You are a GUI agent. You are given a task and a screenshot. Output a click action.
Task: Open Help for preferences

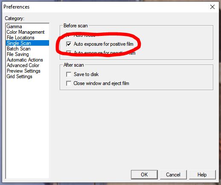tap(202, 175)
